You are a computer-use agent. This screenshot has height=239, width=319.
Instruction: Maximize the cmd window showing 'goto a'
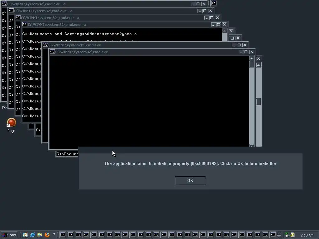click(218, 25)
